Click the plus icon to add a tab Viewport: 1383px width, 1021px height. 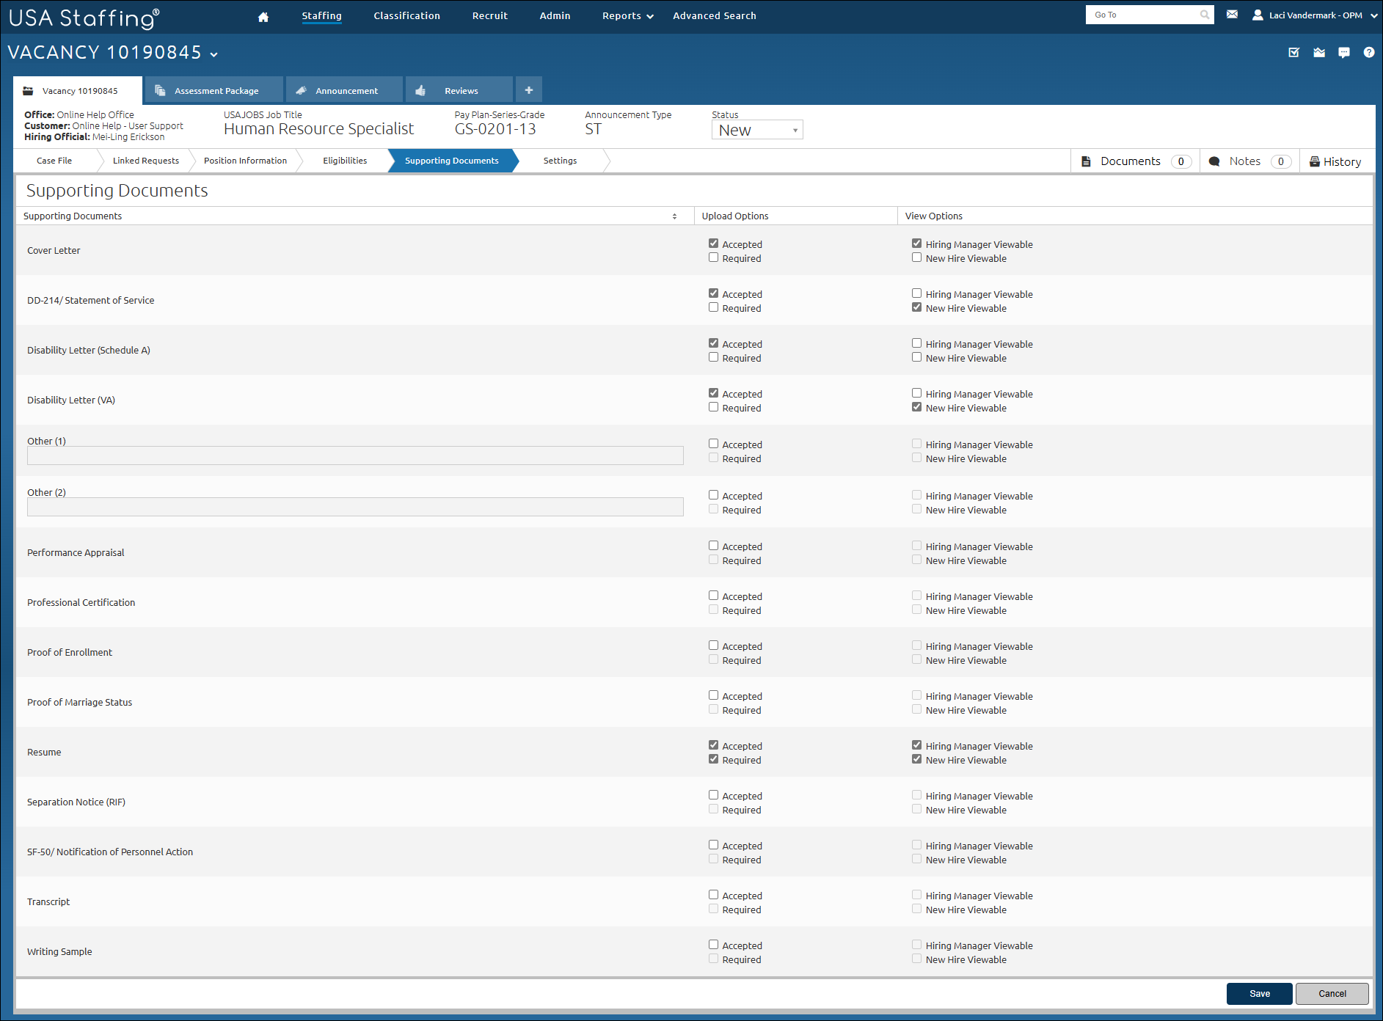click(528, 90)
